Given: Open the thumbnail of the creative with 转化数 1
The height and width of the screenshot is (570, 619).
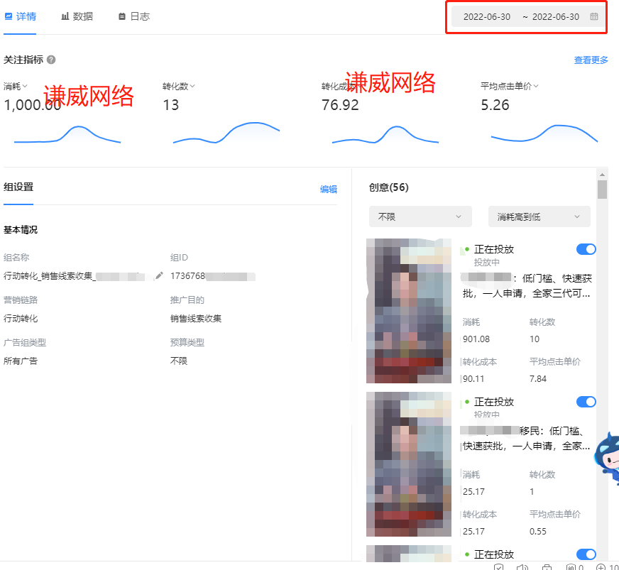Looking at the screenshot, I should click(409, 464).
